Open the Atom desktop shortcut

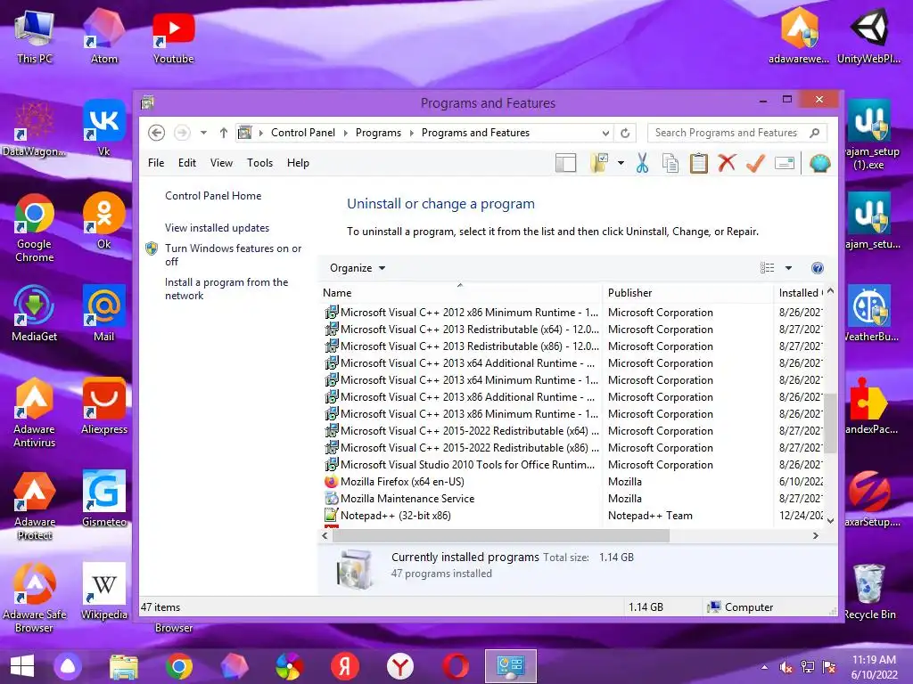point(104,35)
